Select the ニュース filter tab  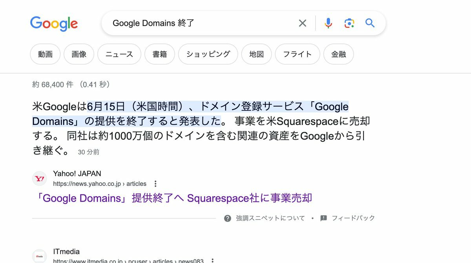[119, 54]
